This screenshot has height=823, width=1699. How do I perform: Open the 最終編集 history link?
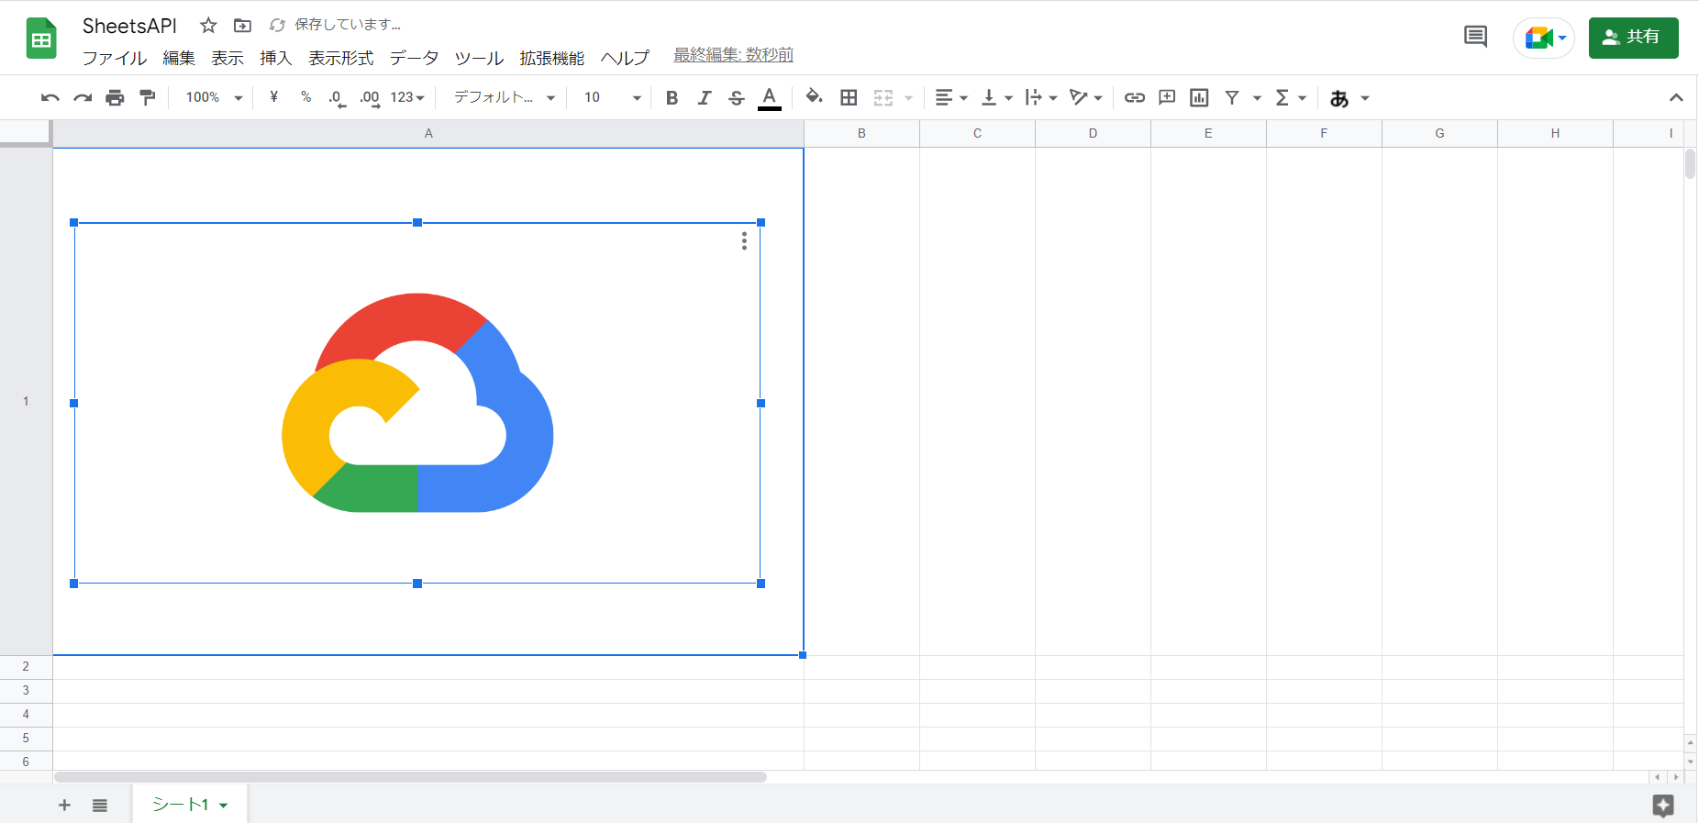[x=734, y=55]
